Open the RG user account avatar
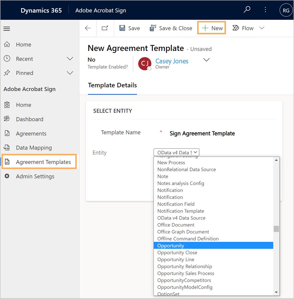 coord(286,10)
